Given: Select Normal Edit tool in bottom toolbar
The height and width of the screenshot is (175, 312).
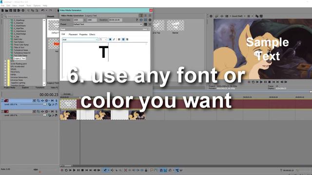Looking at the screenshot, I should coord(105,170).
